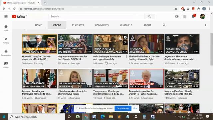The height and width of the screenshot is (120, 213).
Task: Click the address bar URL
Action: tap(44, 9)
